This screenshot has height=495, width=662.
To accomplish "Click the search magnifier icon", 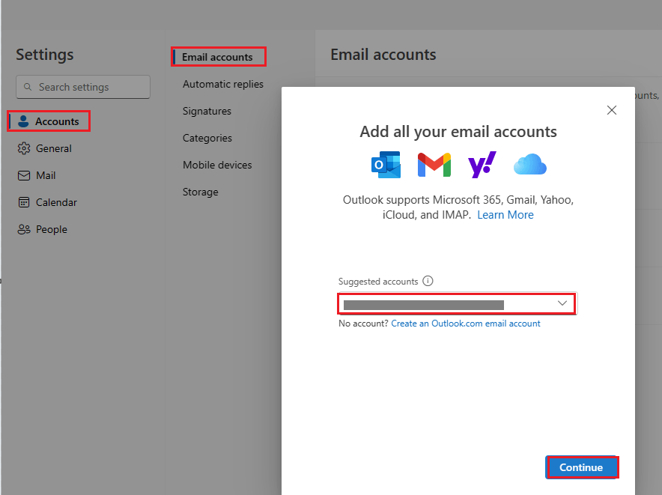I will coord(28,87).
